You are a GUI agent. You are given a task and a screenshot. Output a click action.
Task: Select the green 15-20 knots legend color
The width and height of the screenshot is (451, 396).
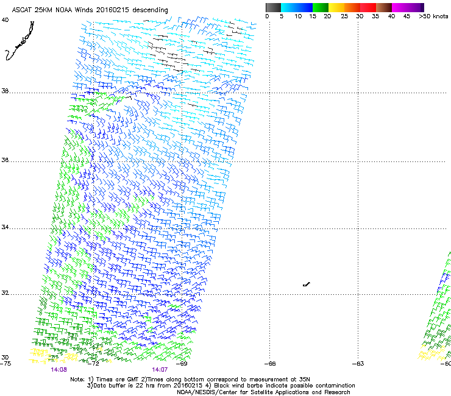pos(321,7)
